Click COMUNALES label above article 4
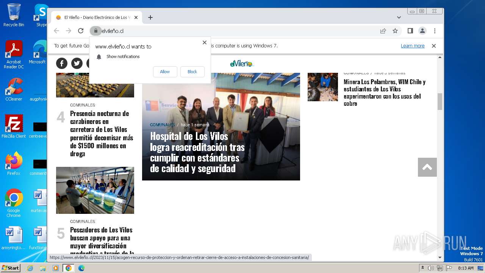The width and height of the screenshot is (485, 273). point(83,105)
